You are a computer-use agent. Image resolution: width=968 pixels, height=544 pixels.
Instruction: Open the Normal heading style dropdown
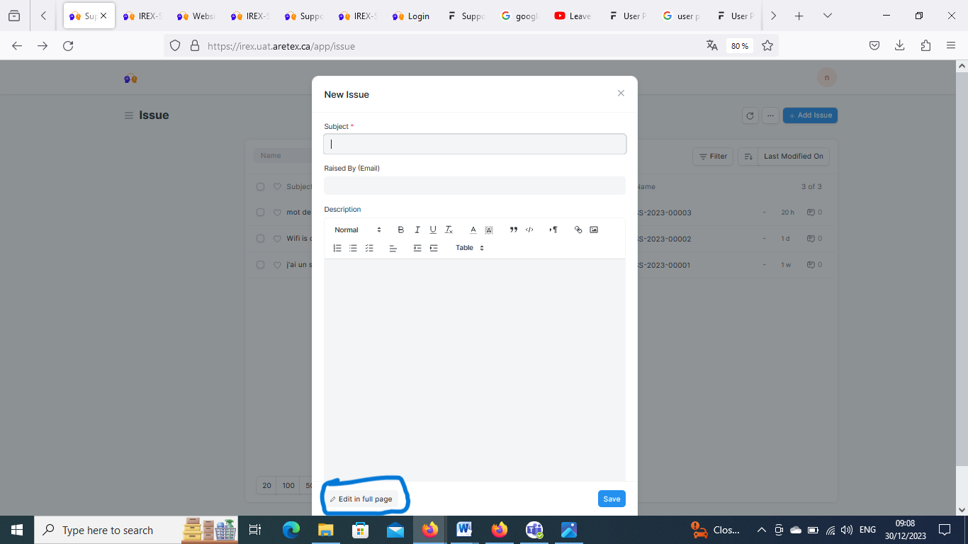pos(358,229)
